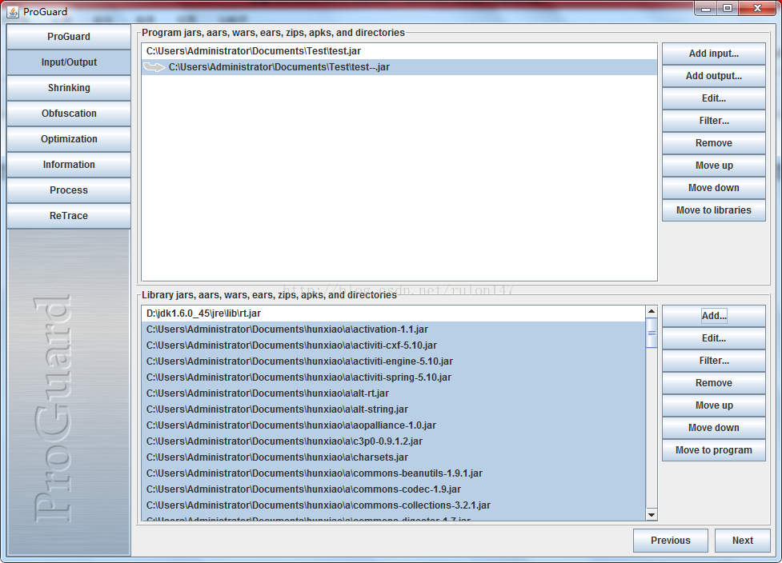Screen dimensions: 782x563
Task: Select c3p0-0.9.1.2.jar in library list
Action: tap(394, 441)
